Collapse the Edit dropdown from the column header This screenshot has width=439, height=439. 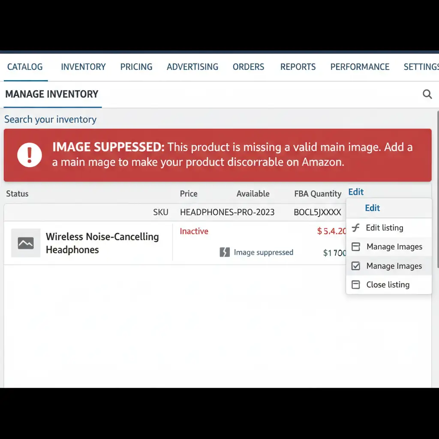coord(356,192)
